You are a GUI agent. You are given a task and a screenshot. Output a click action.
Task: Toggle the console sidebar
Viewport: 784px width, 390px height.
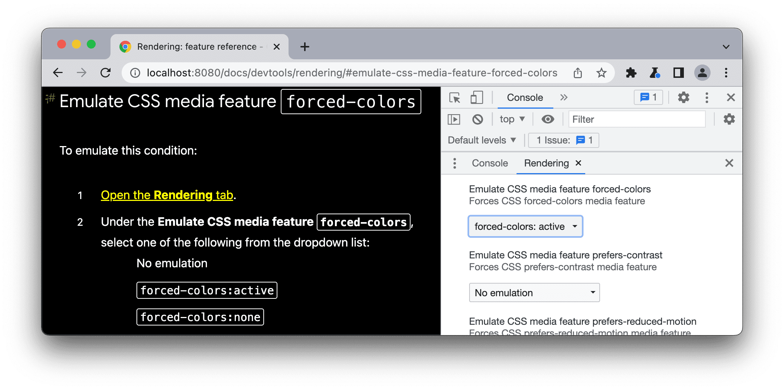point(454,119)
